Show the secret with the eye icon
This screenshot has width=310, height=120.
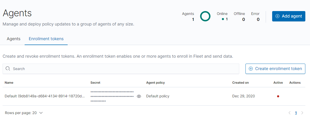coord(139,96)
